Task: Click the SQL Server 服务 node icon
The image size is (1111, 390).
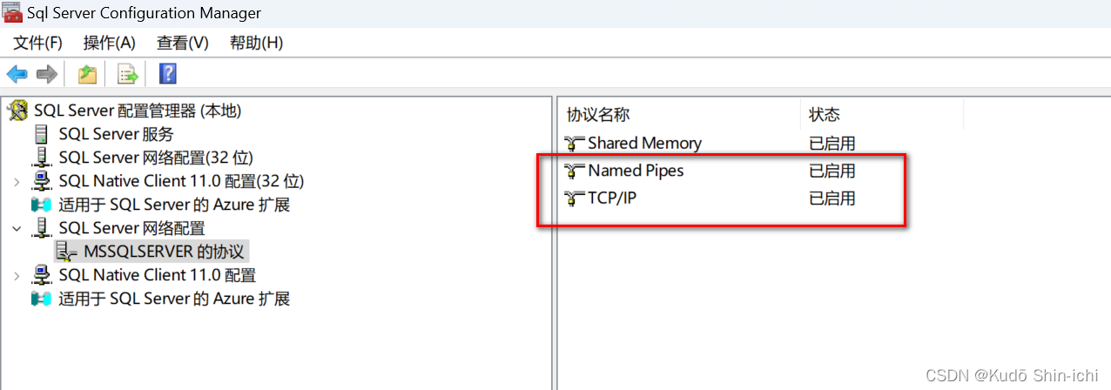Action: point(41,134)
